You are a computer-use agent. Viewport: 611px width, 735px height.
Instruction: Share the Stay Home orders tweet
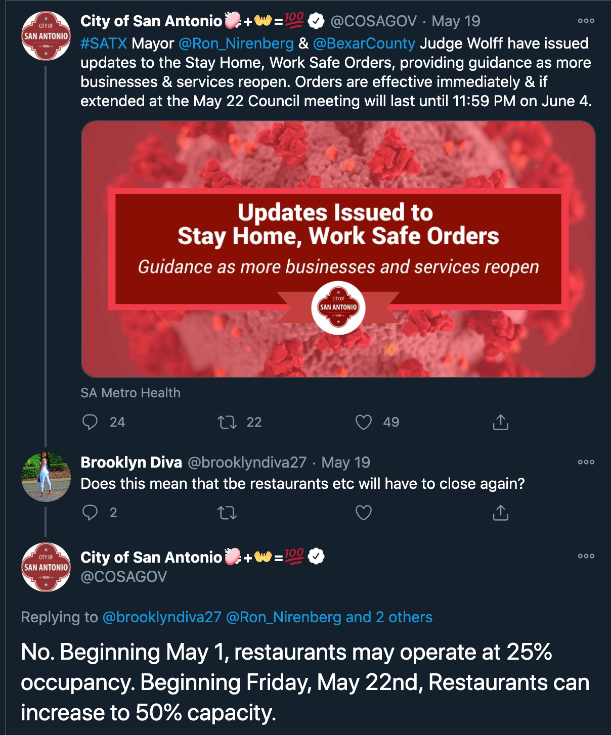pyautogui.click(x=500, y=422)
